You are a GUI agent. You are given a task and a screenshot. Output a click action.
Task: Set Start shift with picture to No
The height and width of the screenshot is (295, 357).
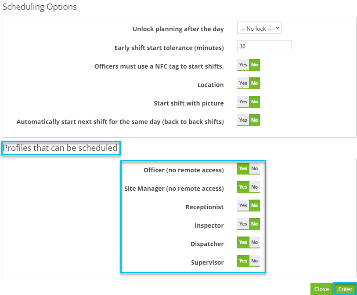254,102
